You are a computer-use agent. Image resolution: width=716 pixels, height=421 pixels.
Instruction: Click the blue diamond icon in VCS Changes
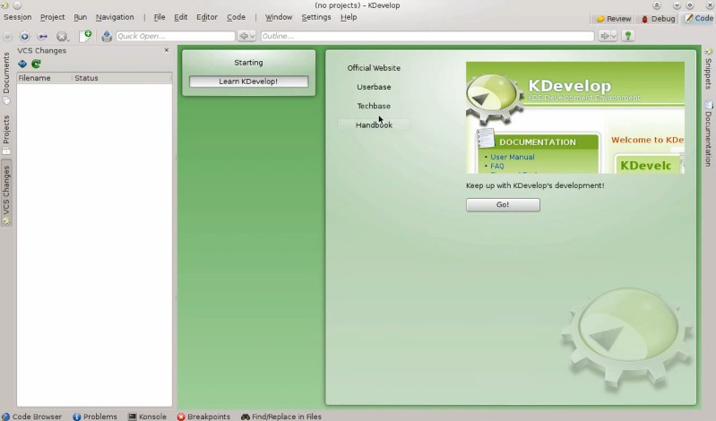pyautogui.click(x=22, y=64)
